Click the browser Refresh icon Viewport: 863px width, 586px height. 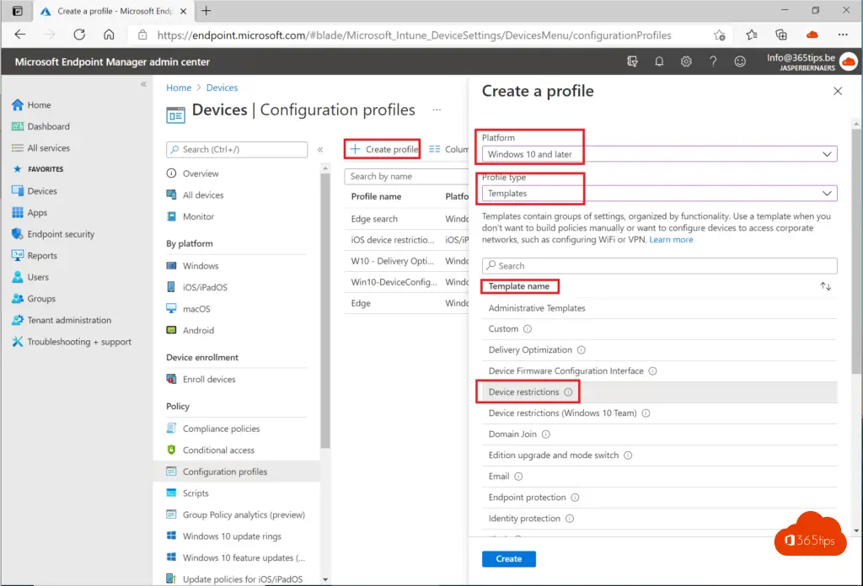(79, 35)
